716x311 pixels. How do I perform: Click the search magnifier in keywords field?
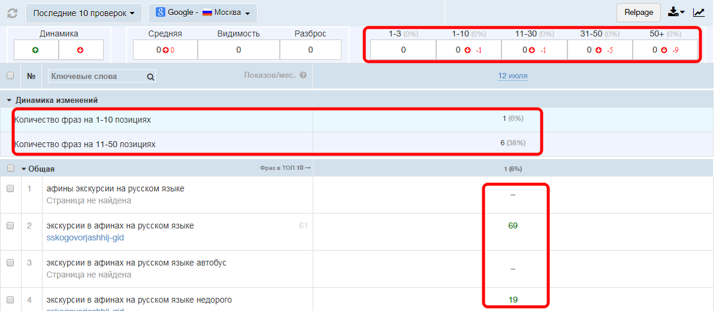point(150,77)
